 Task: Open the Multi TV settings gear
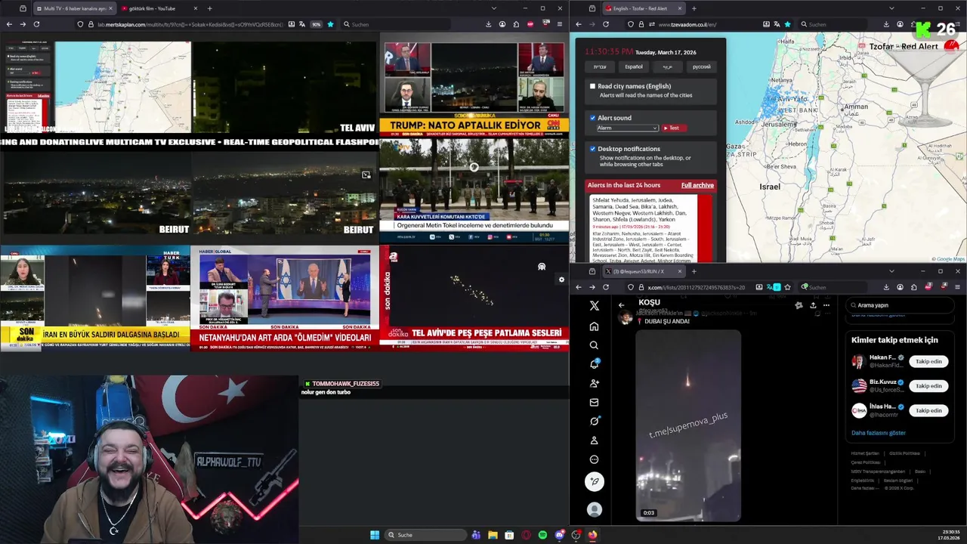click(x=561, y=280)
